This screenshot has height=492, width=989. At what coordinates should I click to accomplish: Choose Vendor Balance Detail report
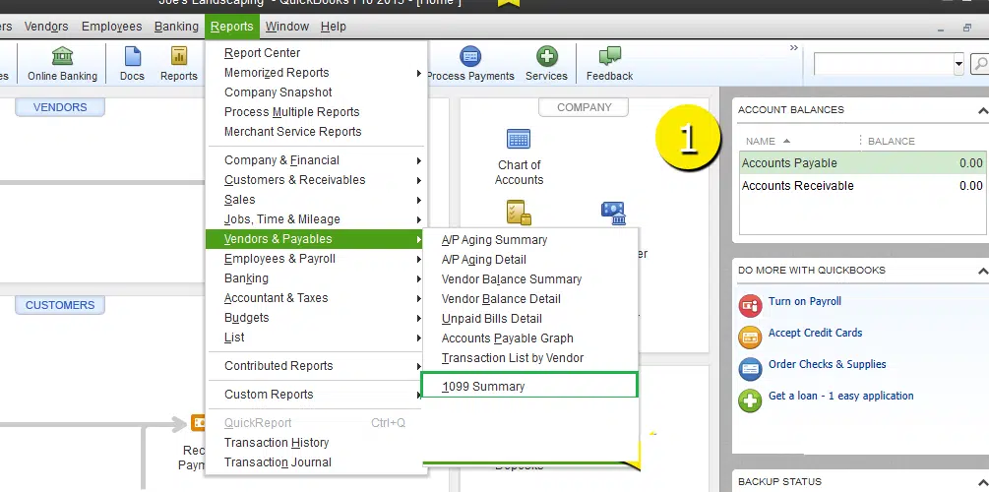pos(529,298)
